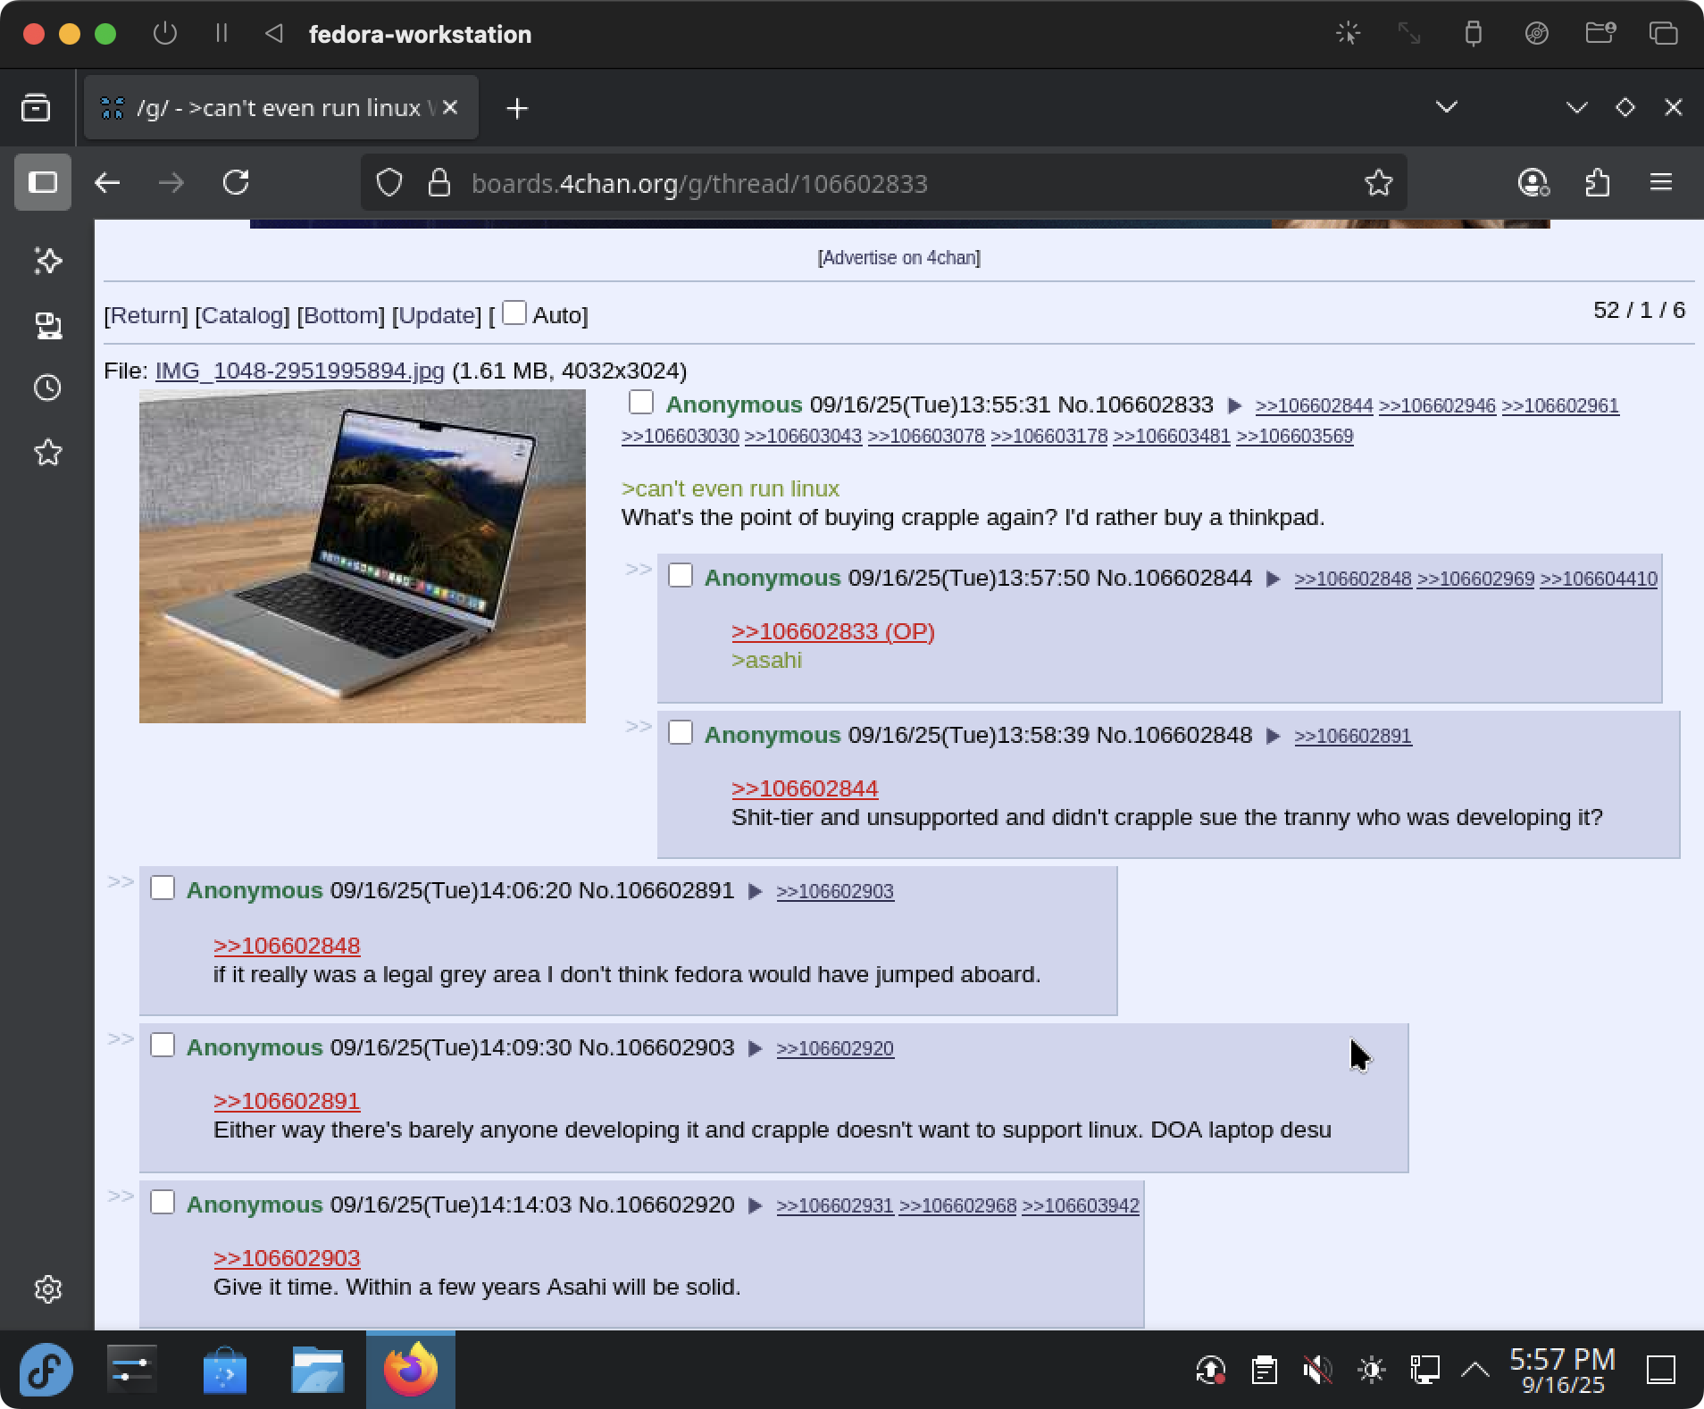
Task: Show hidden system tray icons arrow
Action: 1475,1370
